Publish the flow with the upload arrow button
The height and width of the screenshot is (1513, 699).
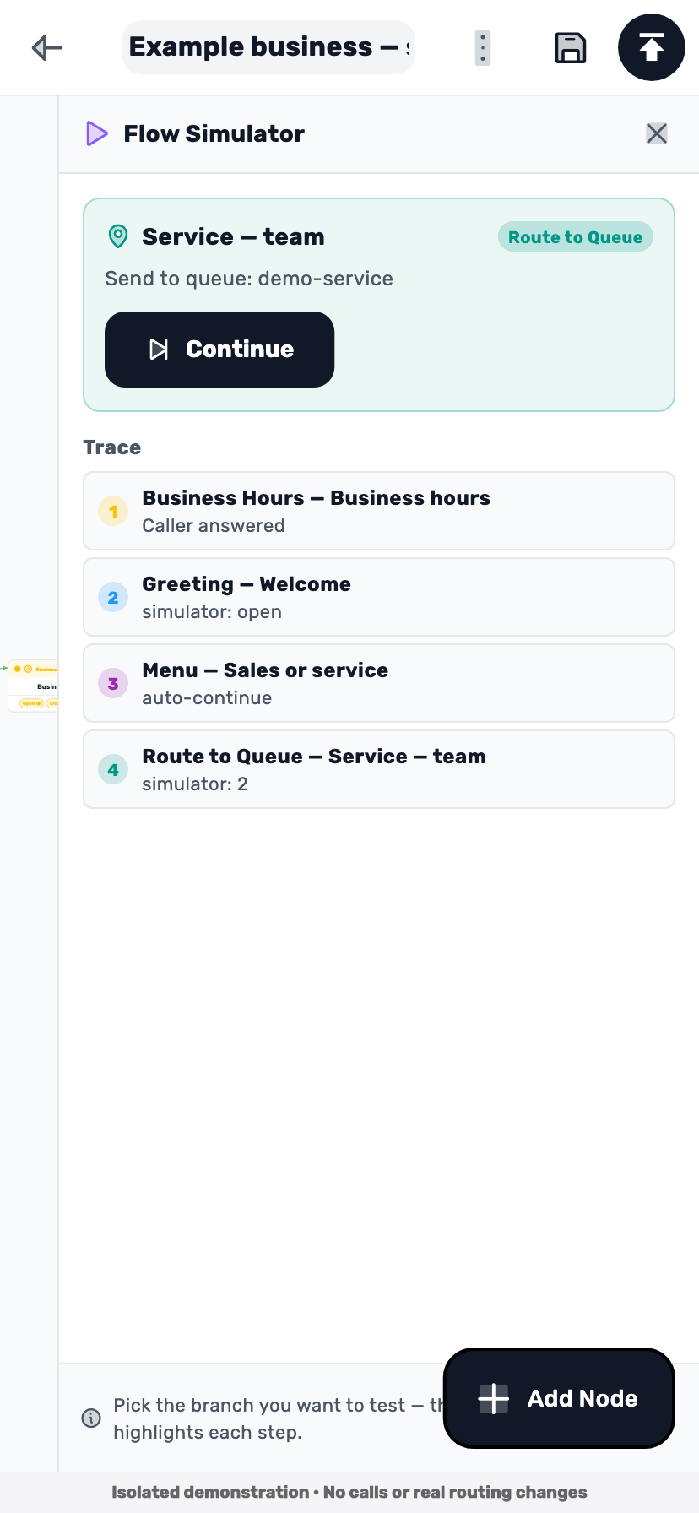coord(652,47)
